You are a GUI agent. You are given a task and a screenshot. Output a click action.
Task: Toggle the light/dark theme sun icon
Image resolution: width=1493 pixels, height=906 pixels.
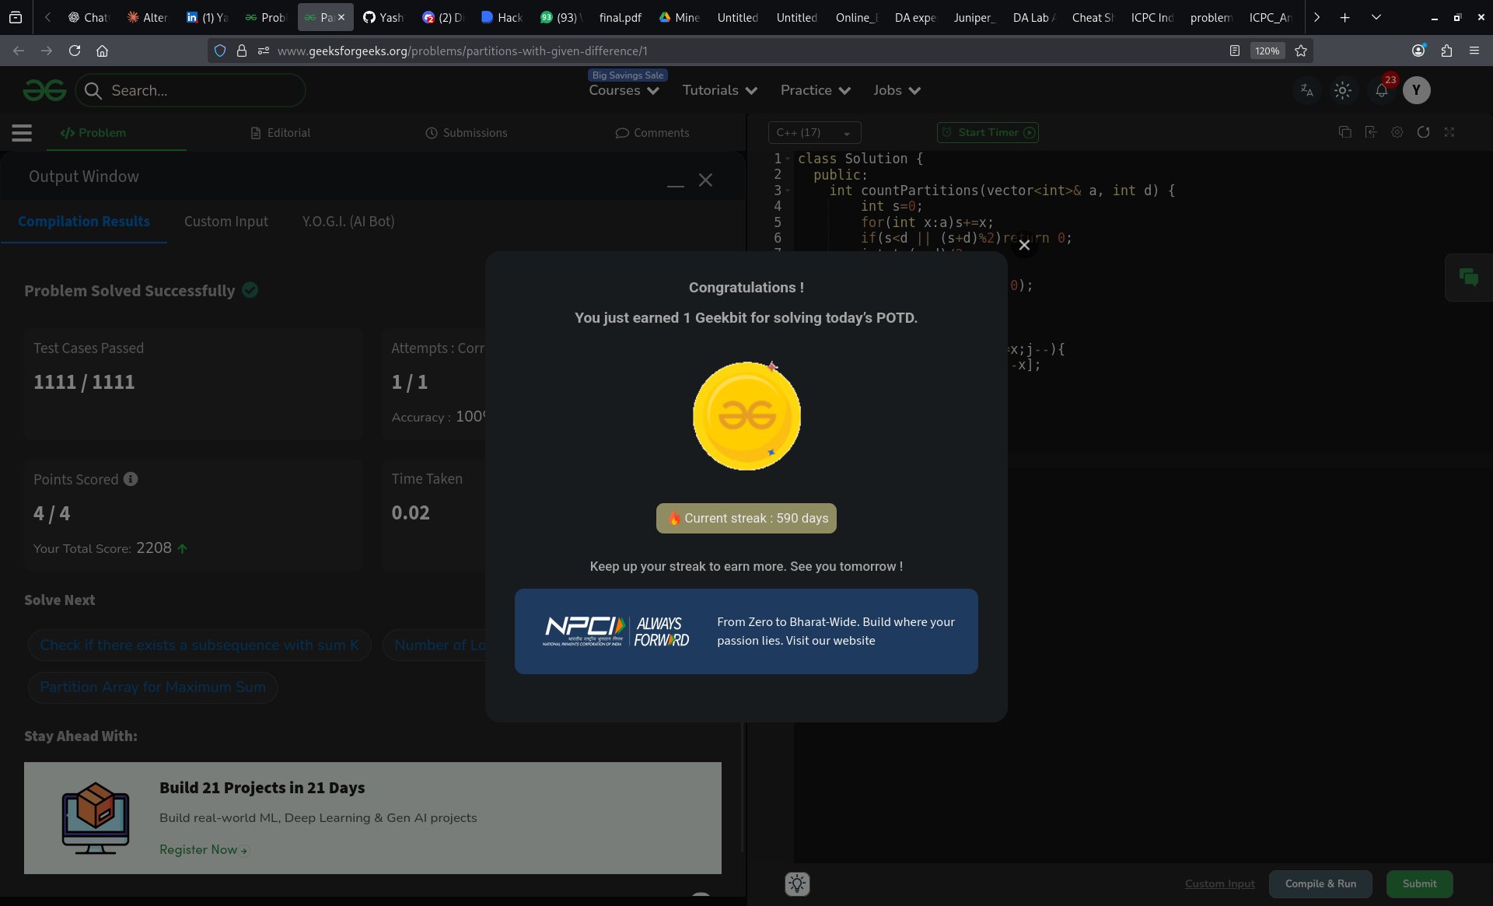(1342, 90)
